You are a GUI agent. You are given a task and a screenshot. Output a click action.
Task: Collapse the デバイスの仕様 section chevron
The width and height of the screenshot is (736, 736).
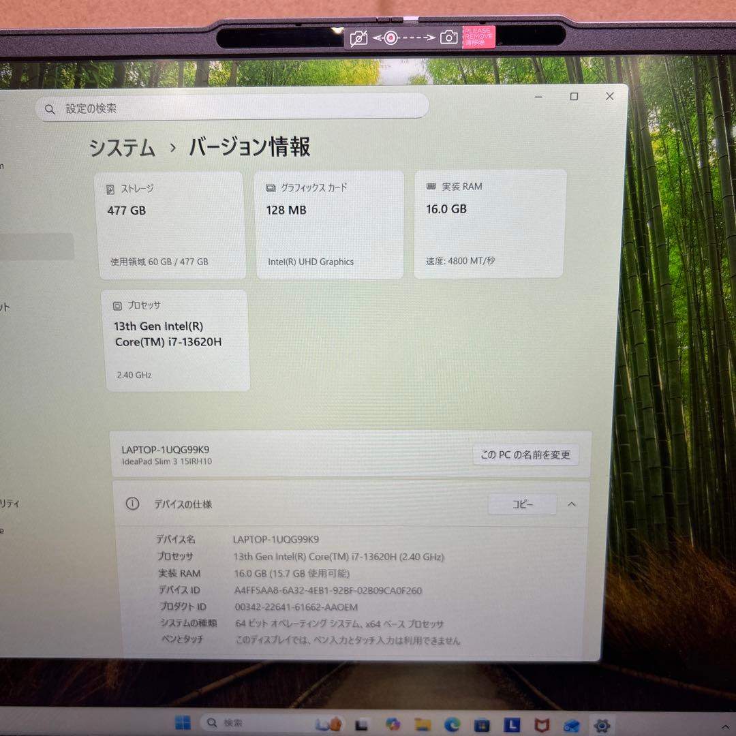point(571,504)
